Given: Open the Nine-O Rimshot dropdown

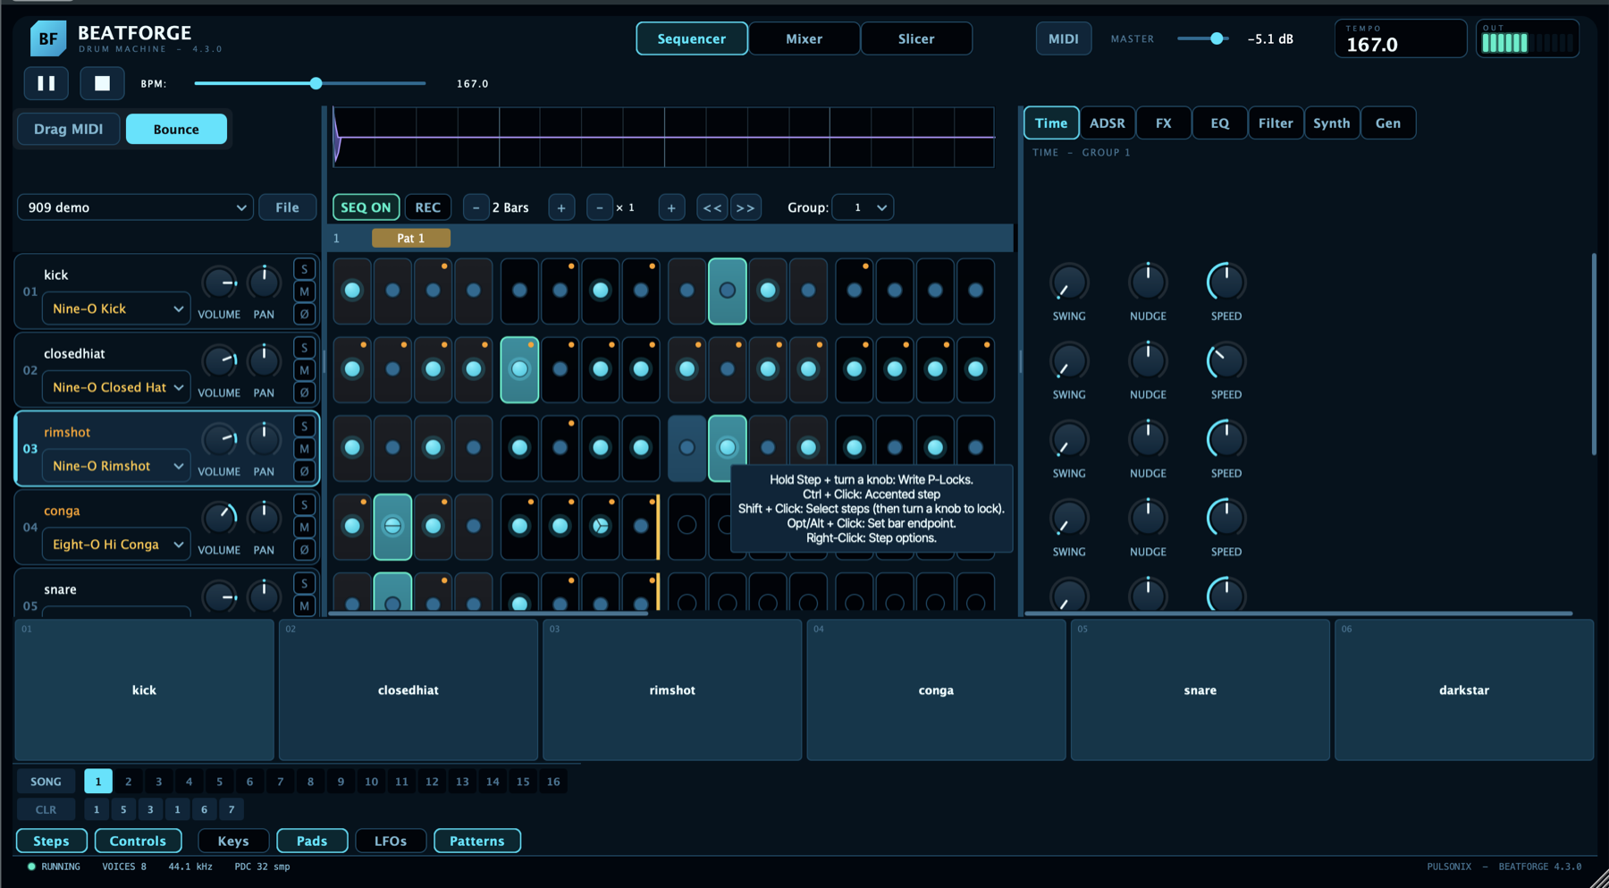Looking at the screenshot, I should [x=116, y=466].
